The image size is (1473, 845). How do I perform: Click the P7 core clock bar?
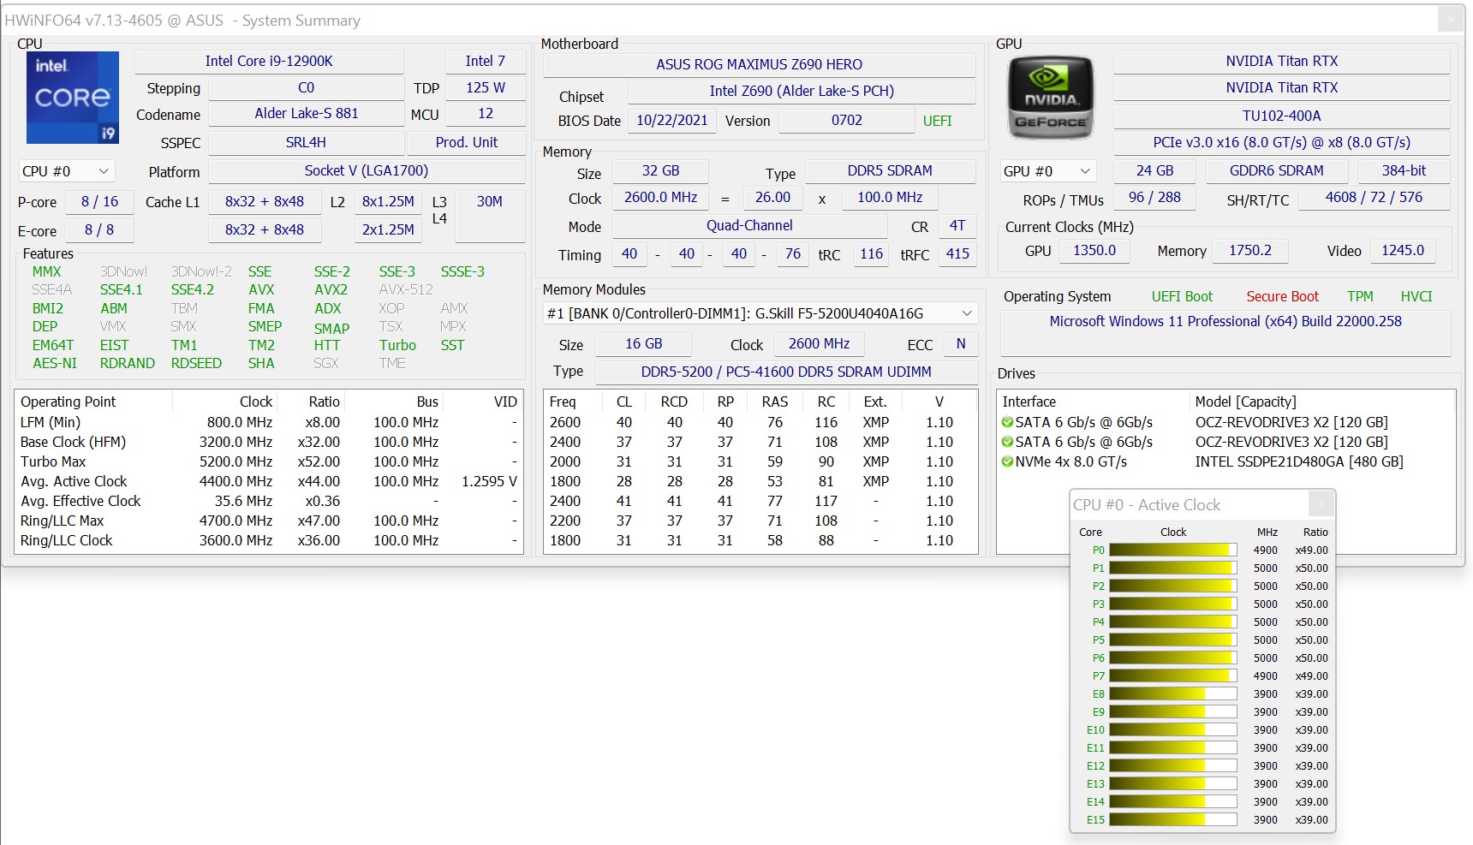click(1172, 675)
